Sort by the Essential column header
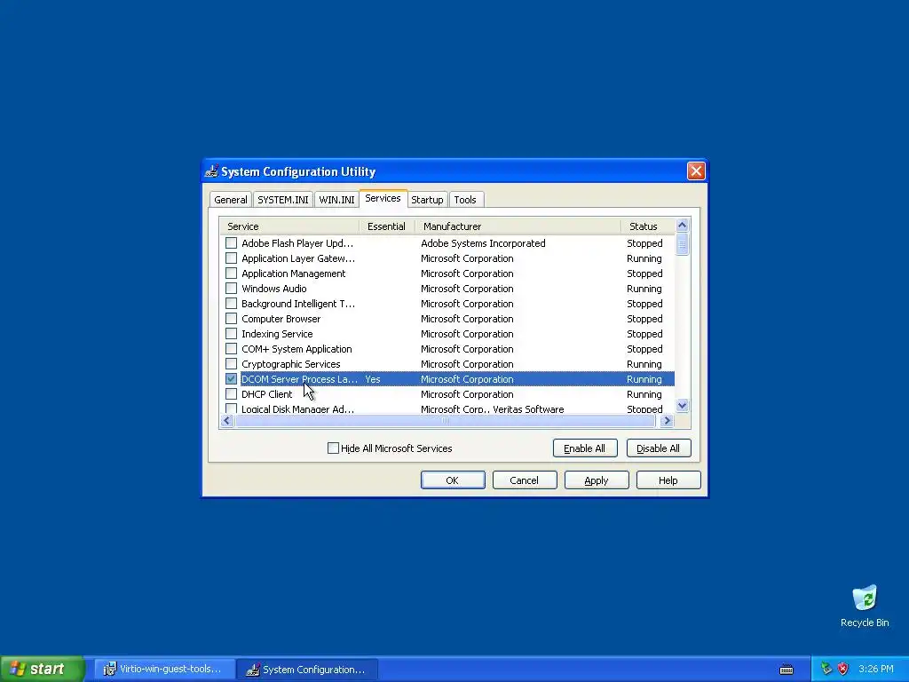Screen dimensions: 909x682 pyautogui.click(x=387, y=226)
